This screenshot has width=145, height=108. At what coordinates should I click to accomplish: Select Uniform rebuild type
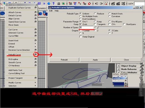[x=81, y=13]
